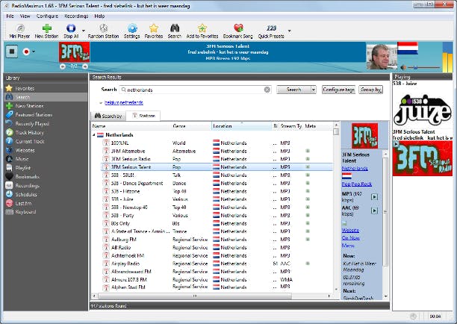Click the horizontal scrollbar under the station list

click(195, 296)
